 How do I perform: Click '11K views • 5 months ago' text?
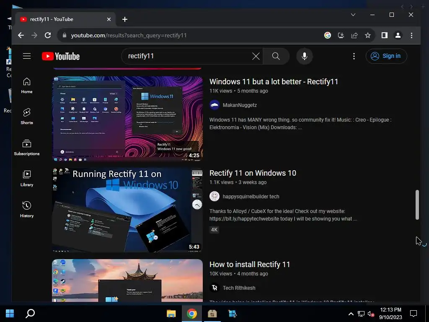click(238, 91)
